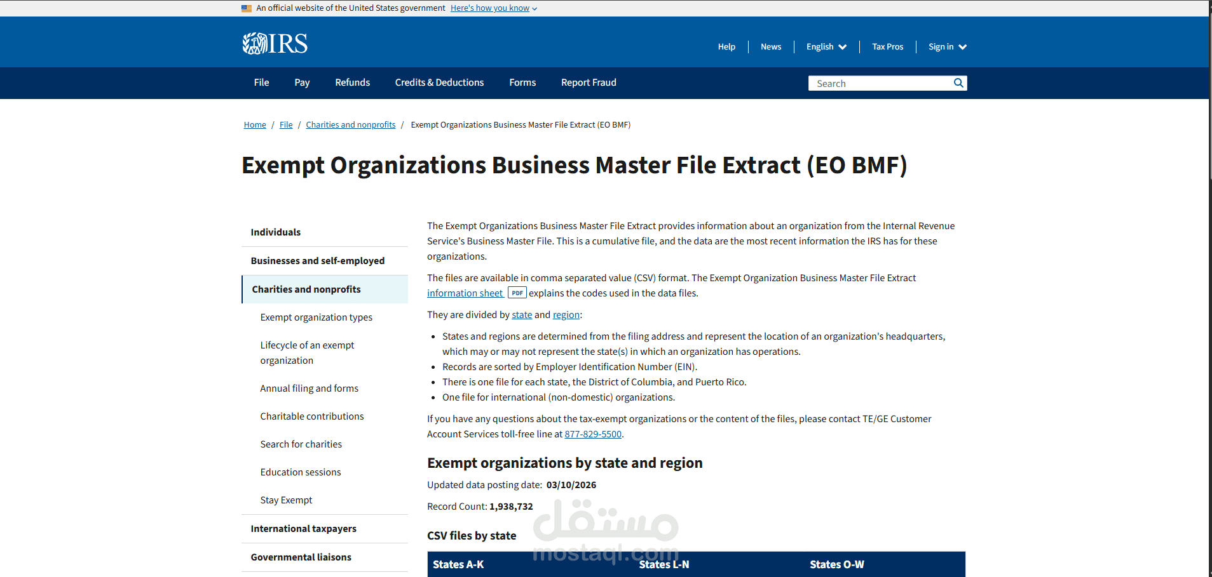Click the 877-829-5500 phone link
Viewport: 1212px width, 577px height.
pyautogui.click(x=593, y=434)
